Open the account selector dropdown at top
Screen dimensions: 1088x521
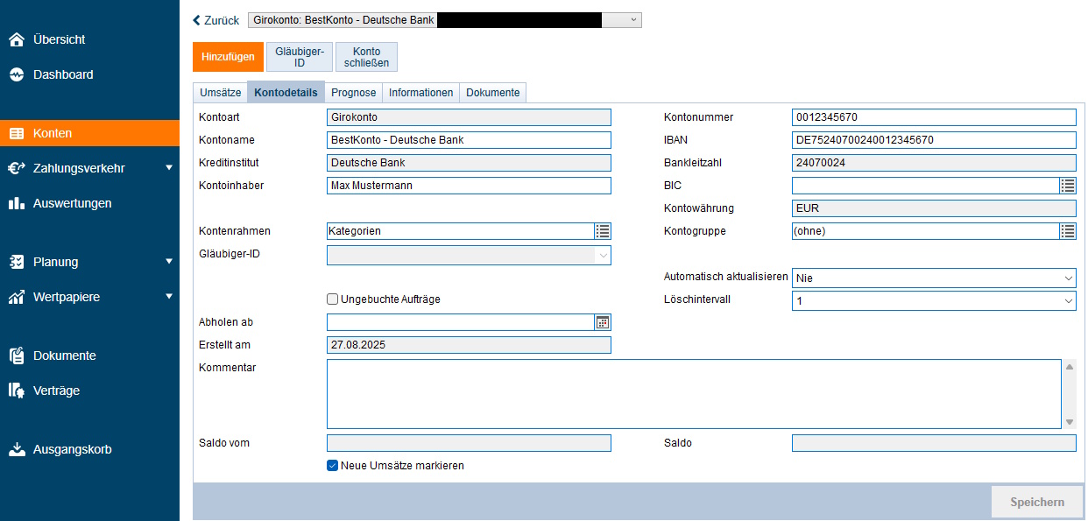tap(634, 20)
